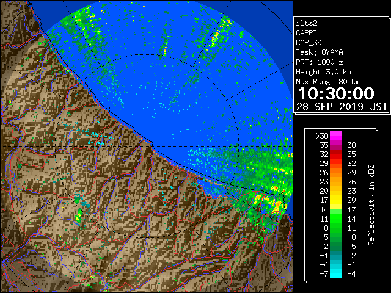This screenshot has height=293, width=391.
Task: Click the bright green 11–14 dBZ legend color
Action: [336, 219]
